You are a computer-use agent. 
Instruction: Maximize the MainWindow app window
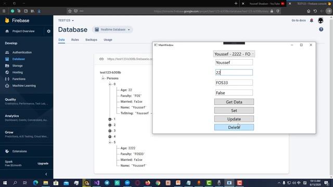(301, 45)
